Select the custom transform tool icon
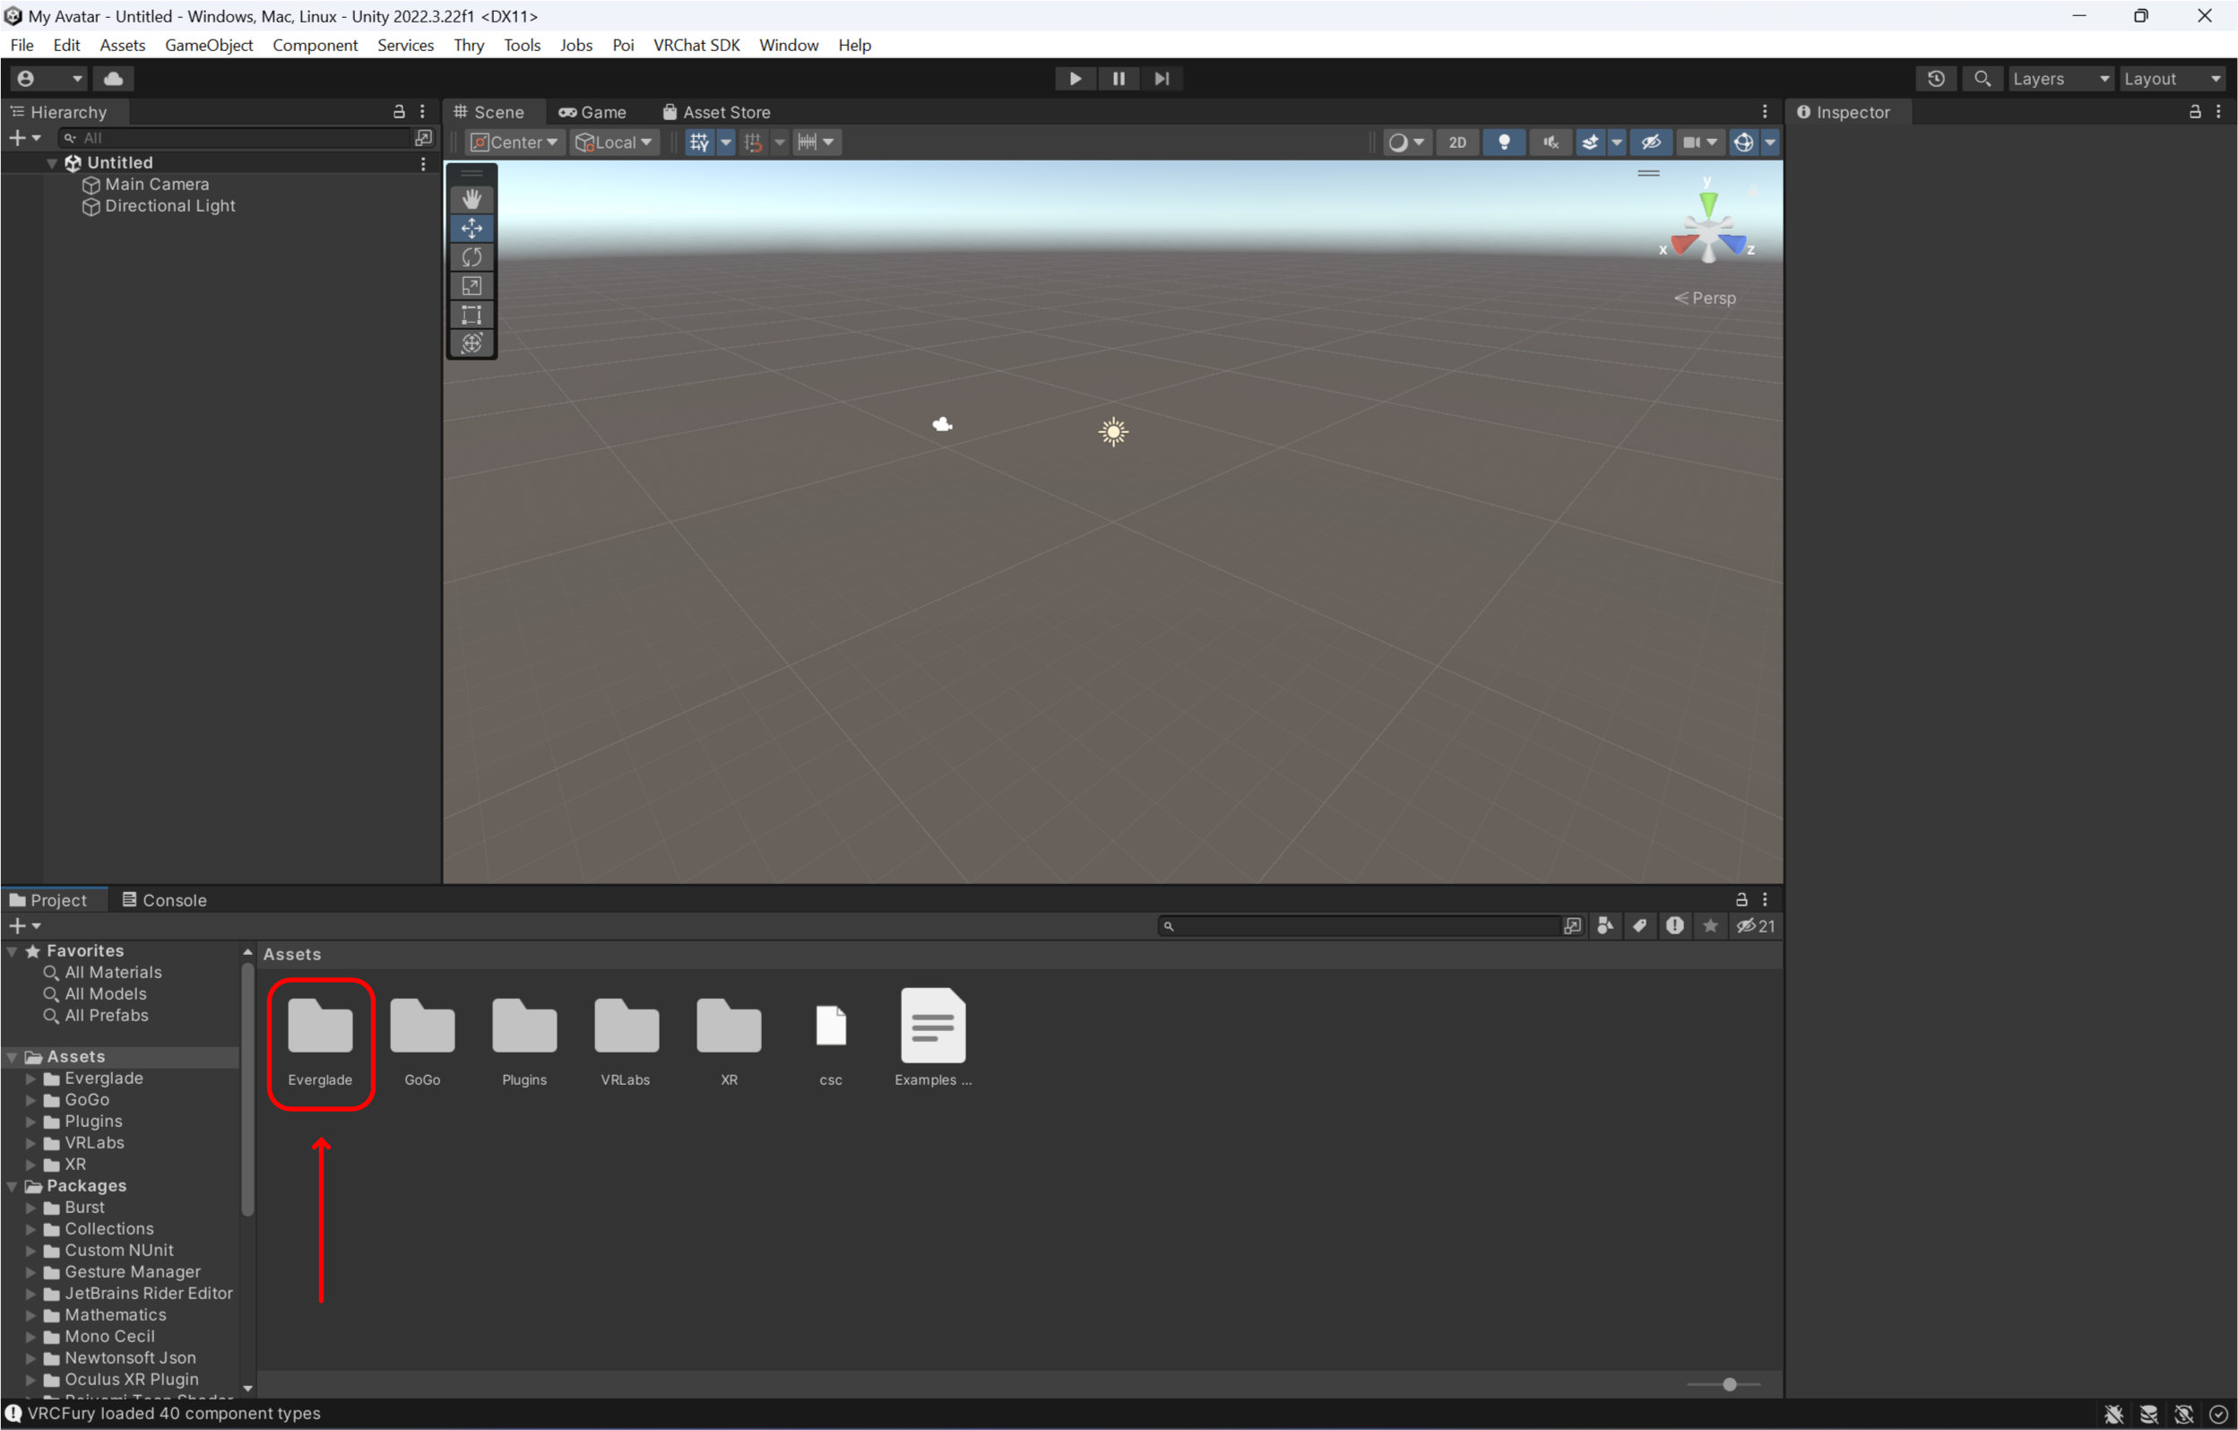This screenshot has height=1430, width=2238. (x=473, y=344)
